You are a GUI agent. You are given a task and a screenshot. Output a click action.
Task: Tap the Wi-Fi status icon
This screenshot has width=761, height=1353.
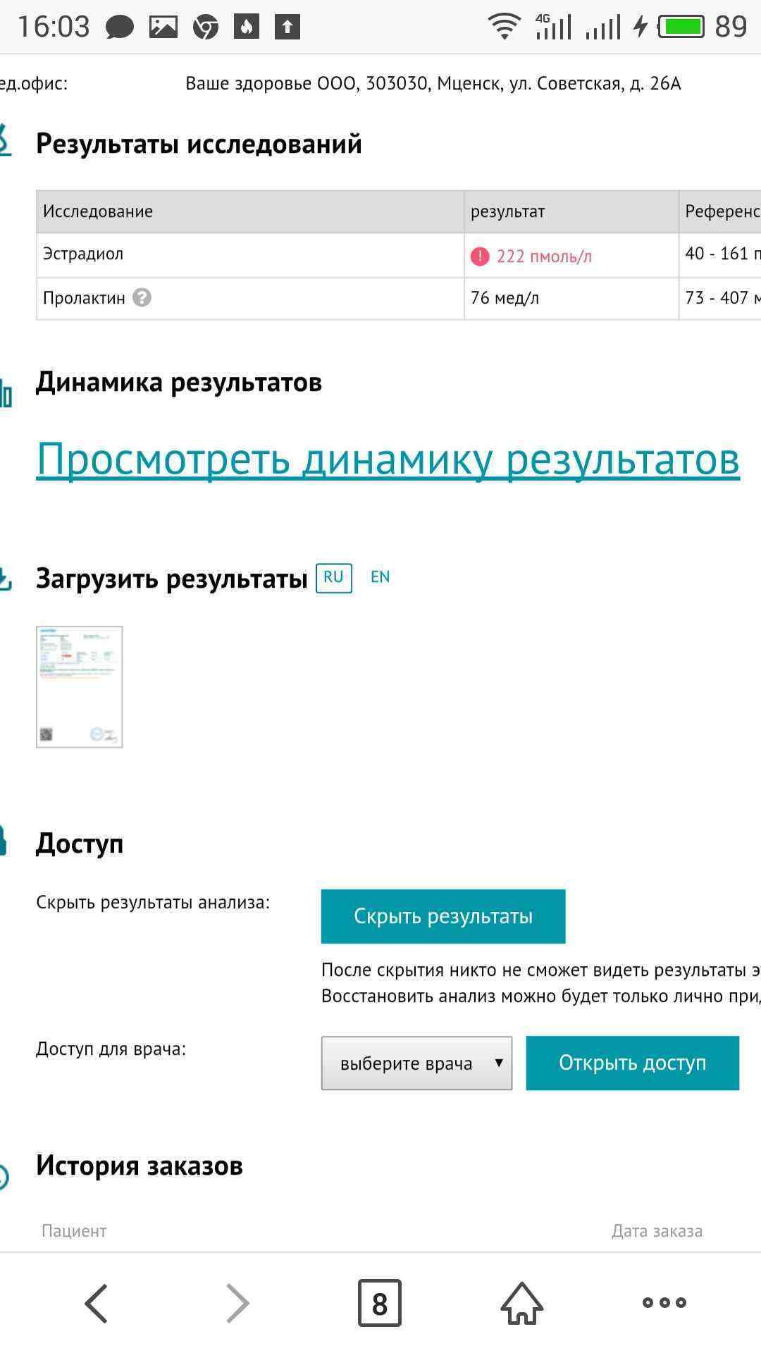coord(504,27)
